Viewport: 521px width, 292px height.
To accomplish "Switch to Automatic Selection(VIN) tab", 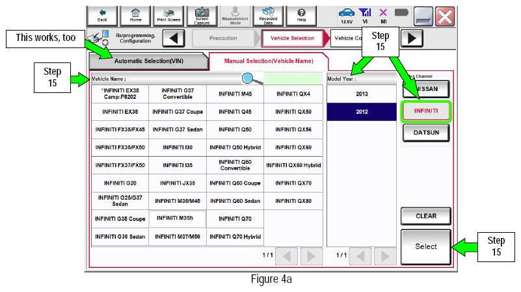I will [x=148, y=61].
